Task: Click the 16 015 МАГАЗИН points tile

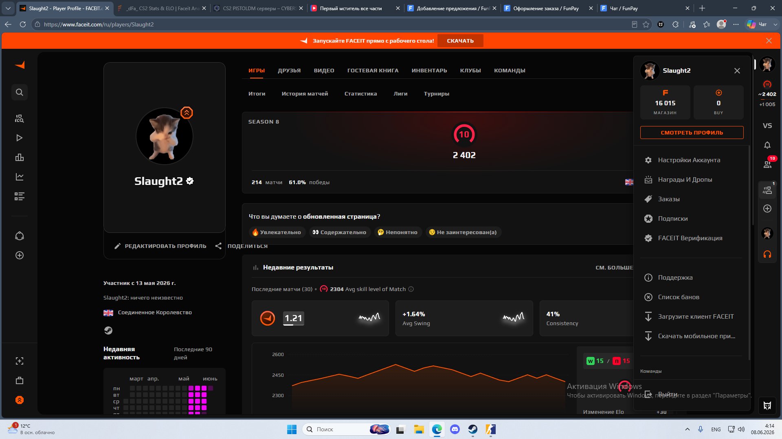Action: click(x=665, y=102)
